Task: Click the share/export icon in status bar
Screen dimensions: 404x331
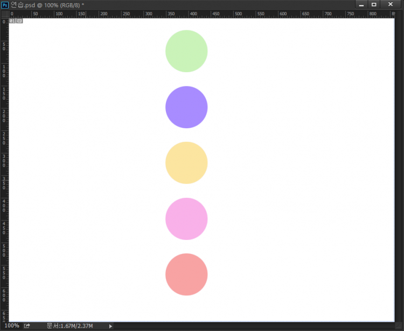Action: [27, 326]
